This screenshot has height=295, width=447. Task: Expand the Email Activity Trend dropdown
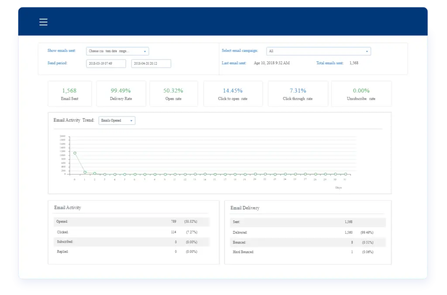click(x=117, y=121)
